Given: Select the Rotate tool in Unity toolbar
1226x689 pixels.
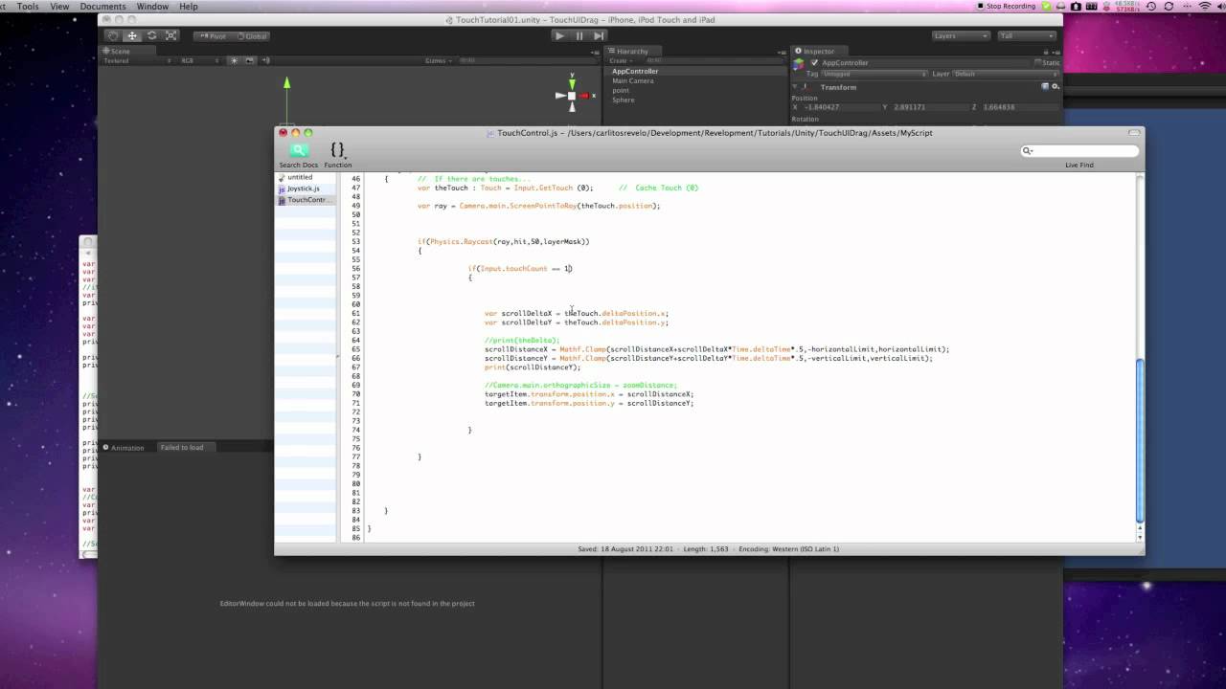Looking at the screenshot, I should tap(151, 35).
